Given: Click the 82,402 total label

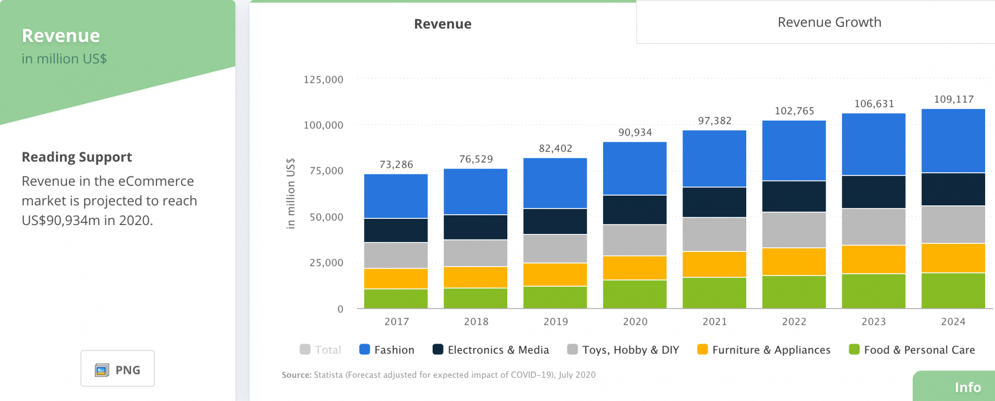Looking at the screenshot, I should (556, 148).
